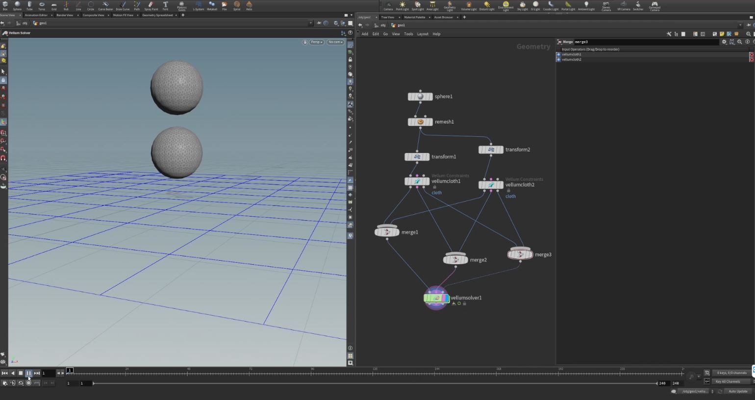Toggle Auto Update mode in the status bar

[x=737, y=391]
